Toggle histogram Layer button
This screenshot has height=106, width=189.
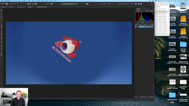pyautogui.click(x=147, y=11)
